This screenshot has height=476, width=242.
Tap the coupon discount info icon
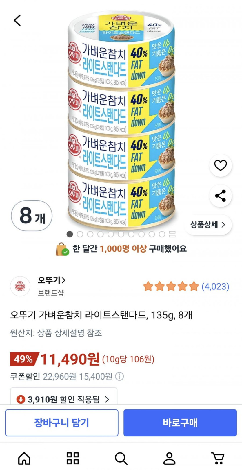point(119,377)
